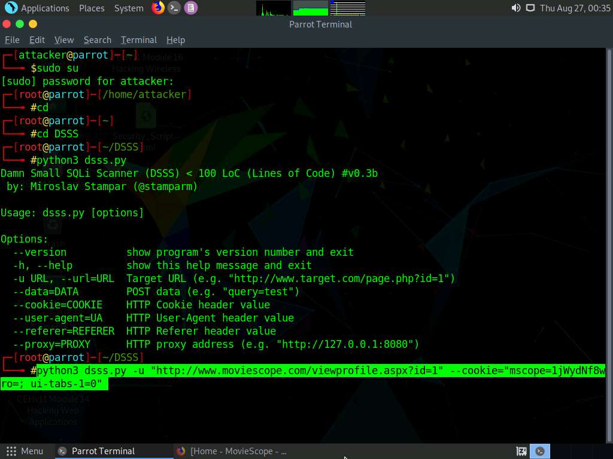Viewport: 613px width, 459px height.
Task: Open the View menu
Action: pyautogui.click(x=63, y=39)
